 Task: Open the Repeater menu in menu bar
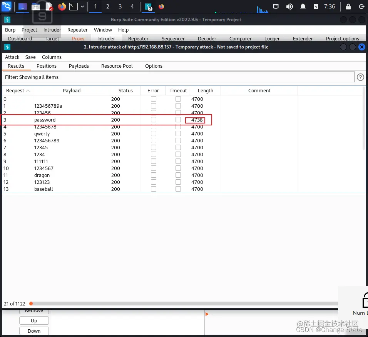point(77,30)
